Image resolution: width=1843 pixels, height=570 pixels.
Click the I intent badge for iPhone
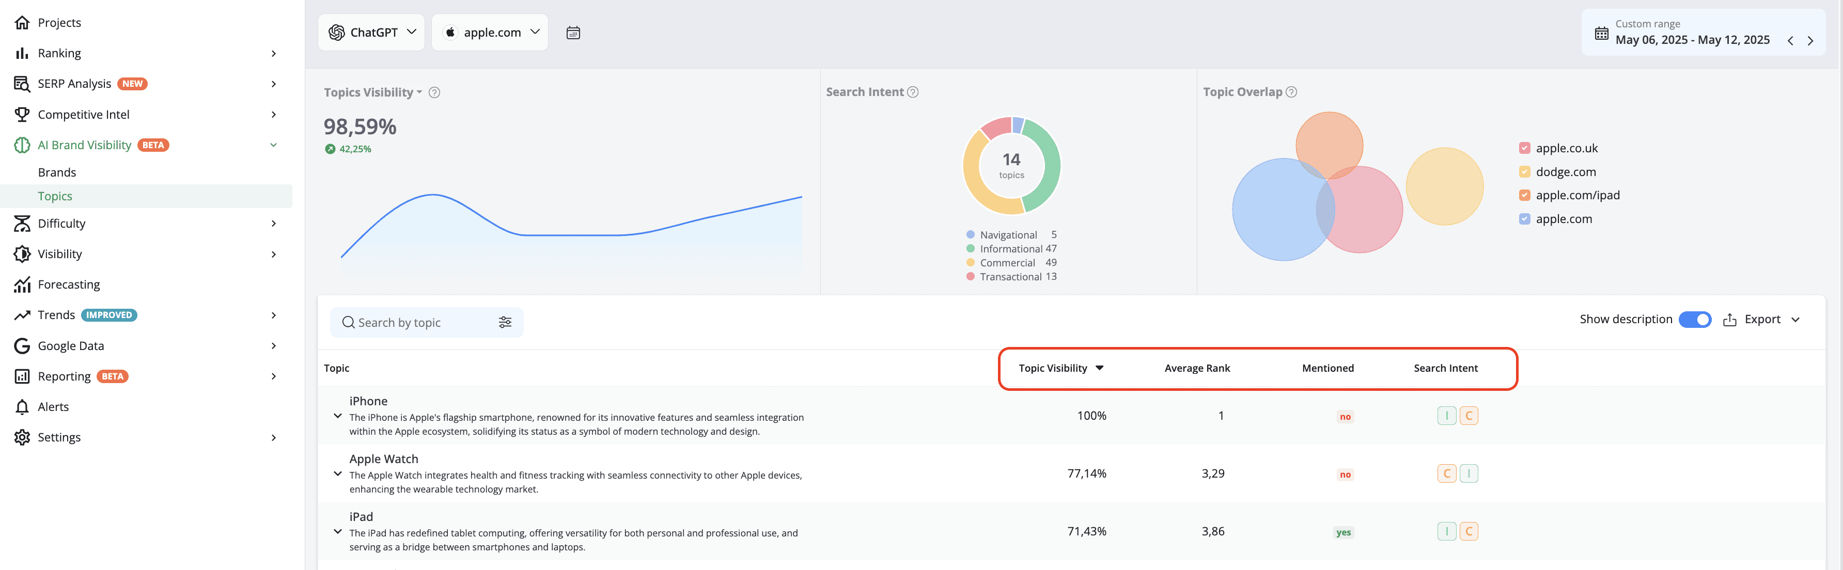[x=1447, y=416]
